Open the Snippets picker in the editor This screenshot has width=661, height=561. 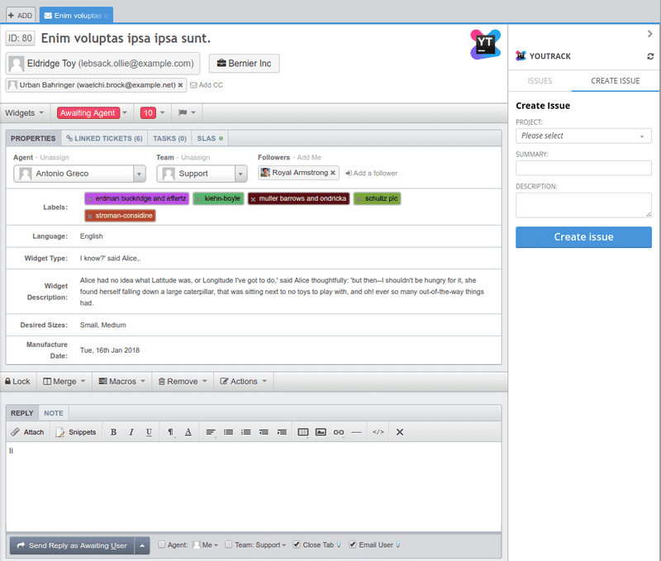pyautogui.click(x=76, y=431)
